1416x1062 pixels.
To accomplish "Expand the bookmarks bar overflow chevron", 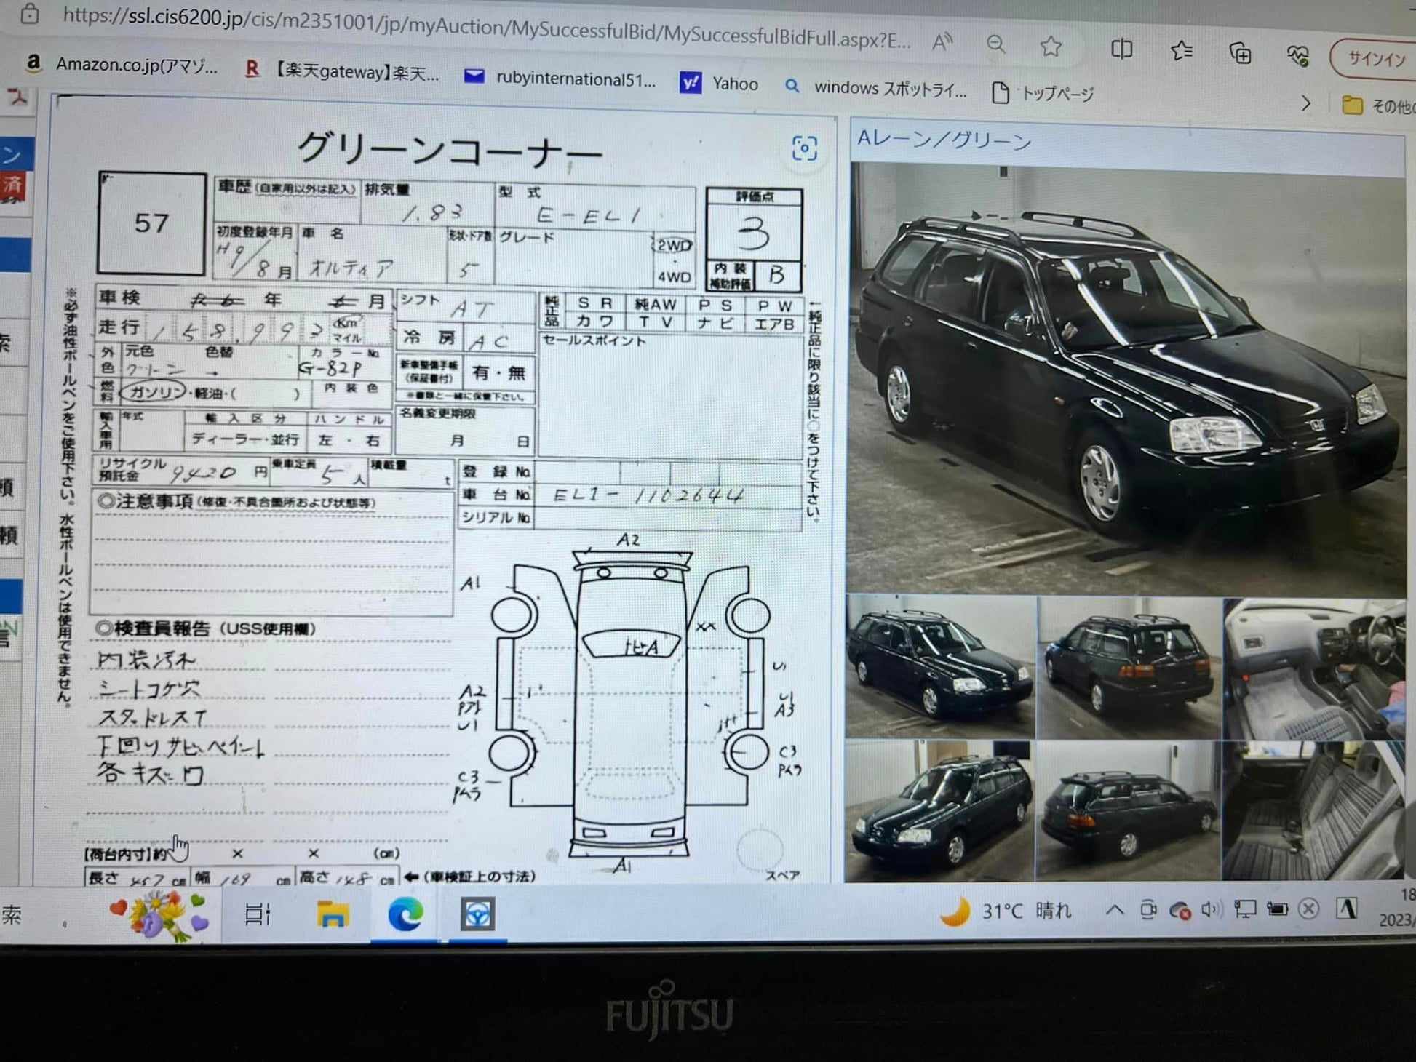I will pyautogui.click(x=1306, y=103).
